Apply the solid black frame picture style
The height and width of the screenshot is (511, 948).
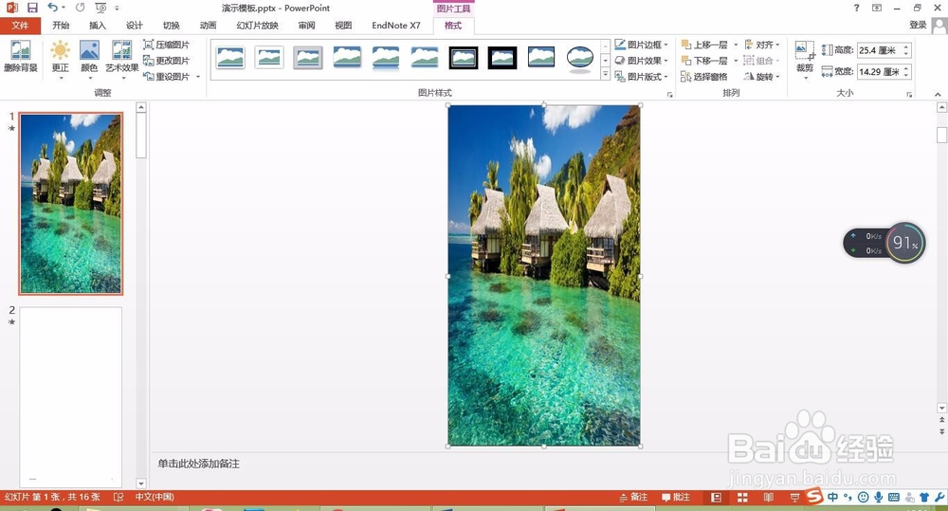pyautogui.click(x=502, y=58)
